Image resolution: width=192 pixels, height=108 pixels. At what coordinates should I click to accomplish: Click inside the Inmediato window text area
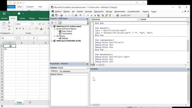[138, 88]
